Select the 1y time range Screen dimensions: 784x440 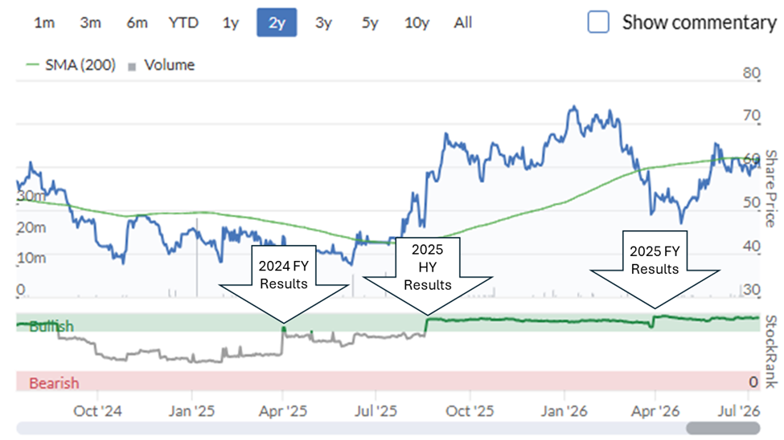[x=231, y=22]
